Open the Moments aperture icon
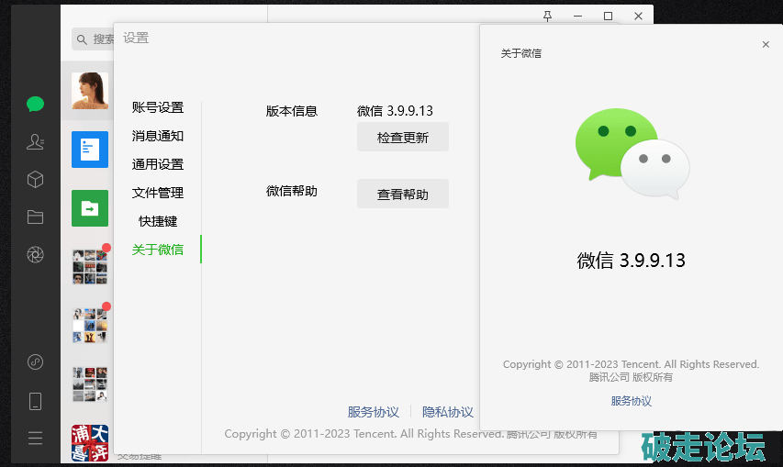Screen dimensions: 783x467 [x=35, y=254]
